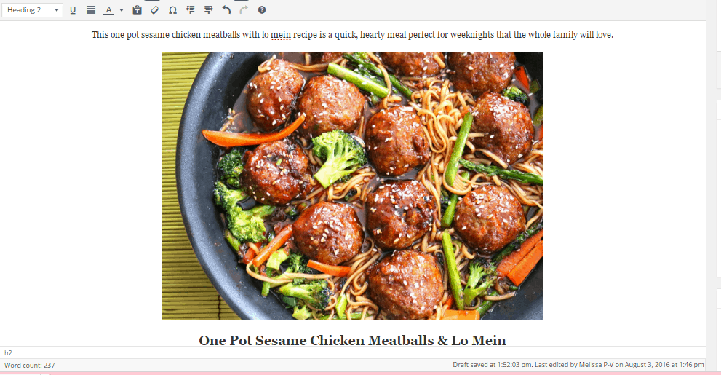Undo the last edit
721x375 pixels.
[226, 10]
